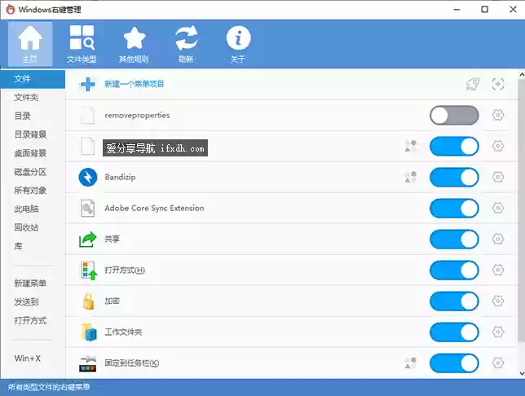Click the Bandizip lightning icon
The image size is (525, 396).
coord(88,177)
